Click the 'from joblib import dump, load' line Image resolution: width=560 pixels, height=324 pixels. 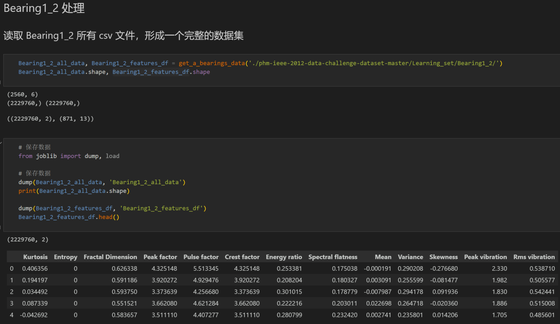point(69,156)
